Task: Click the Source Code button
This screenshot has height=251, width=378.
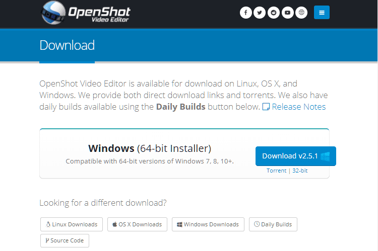Action: 65,240
